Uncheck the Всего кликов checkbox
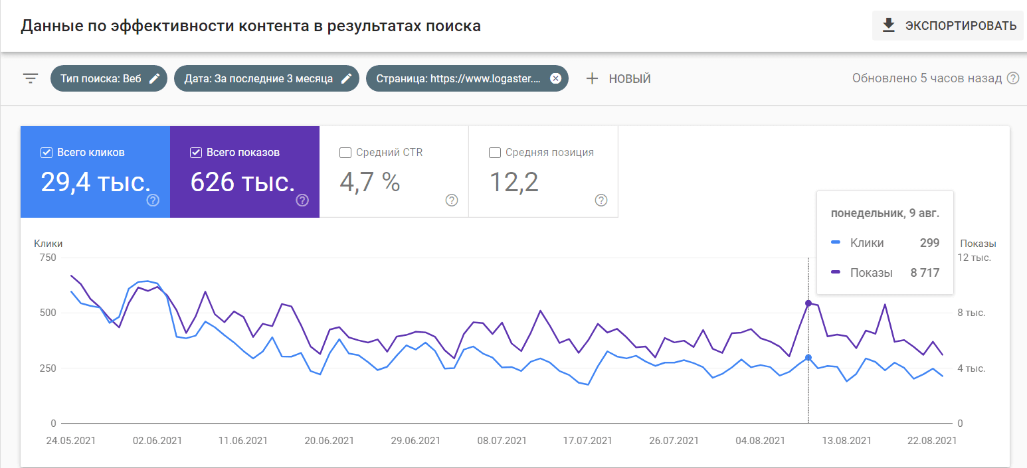The width and height of the screenshot is (1027, 468). pos(47,153)
